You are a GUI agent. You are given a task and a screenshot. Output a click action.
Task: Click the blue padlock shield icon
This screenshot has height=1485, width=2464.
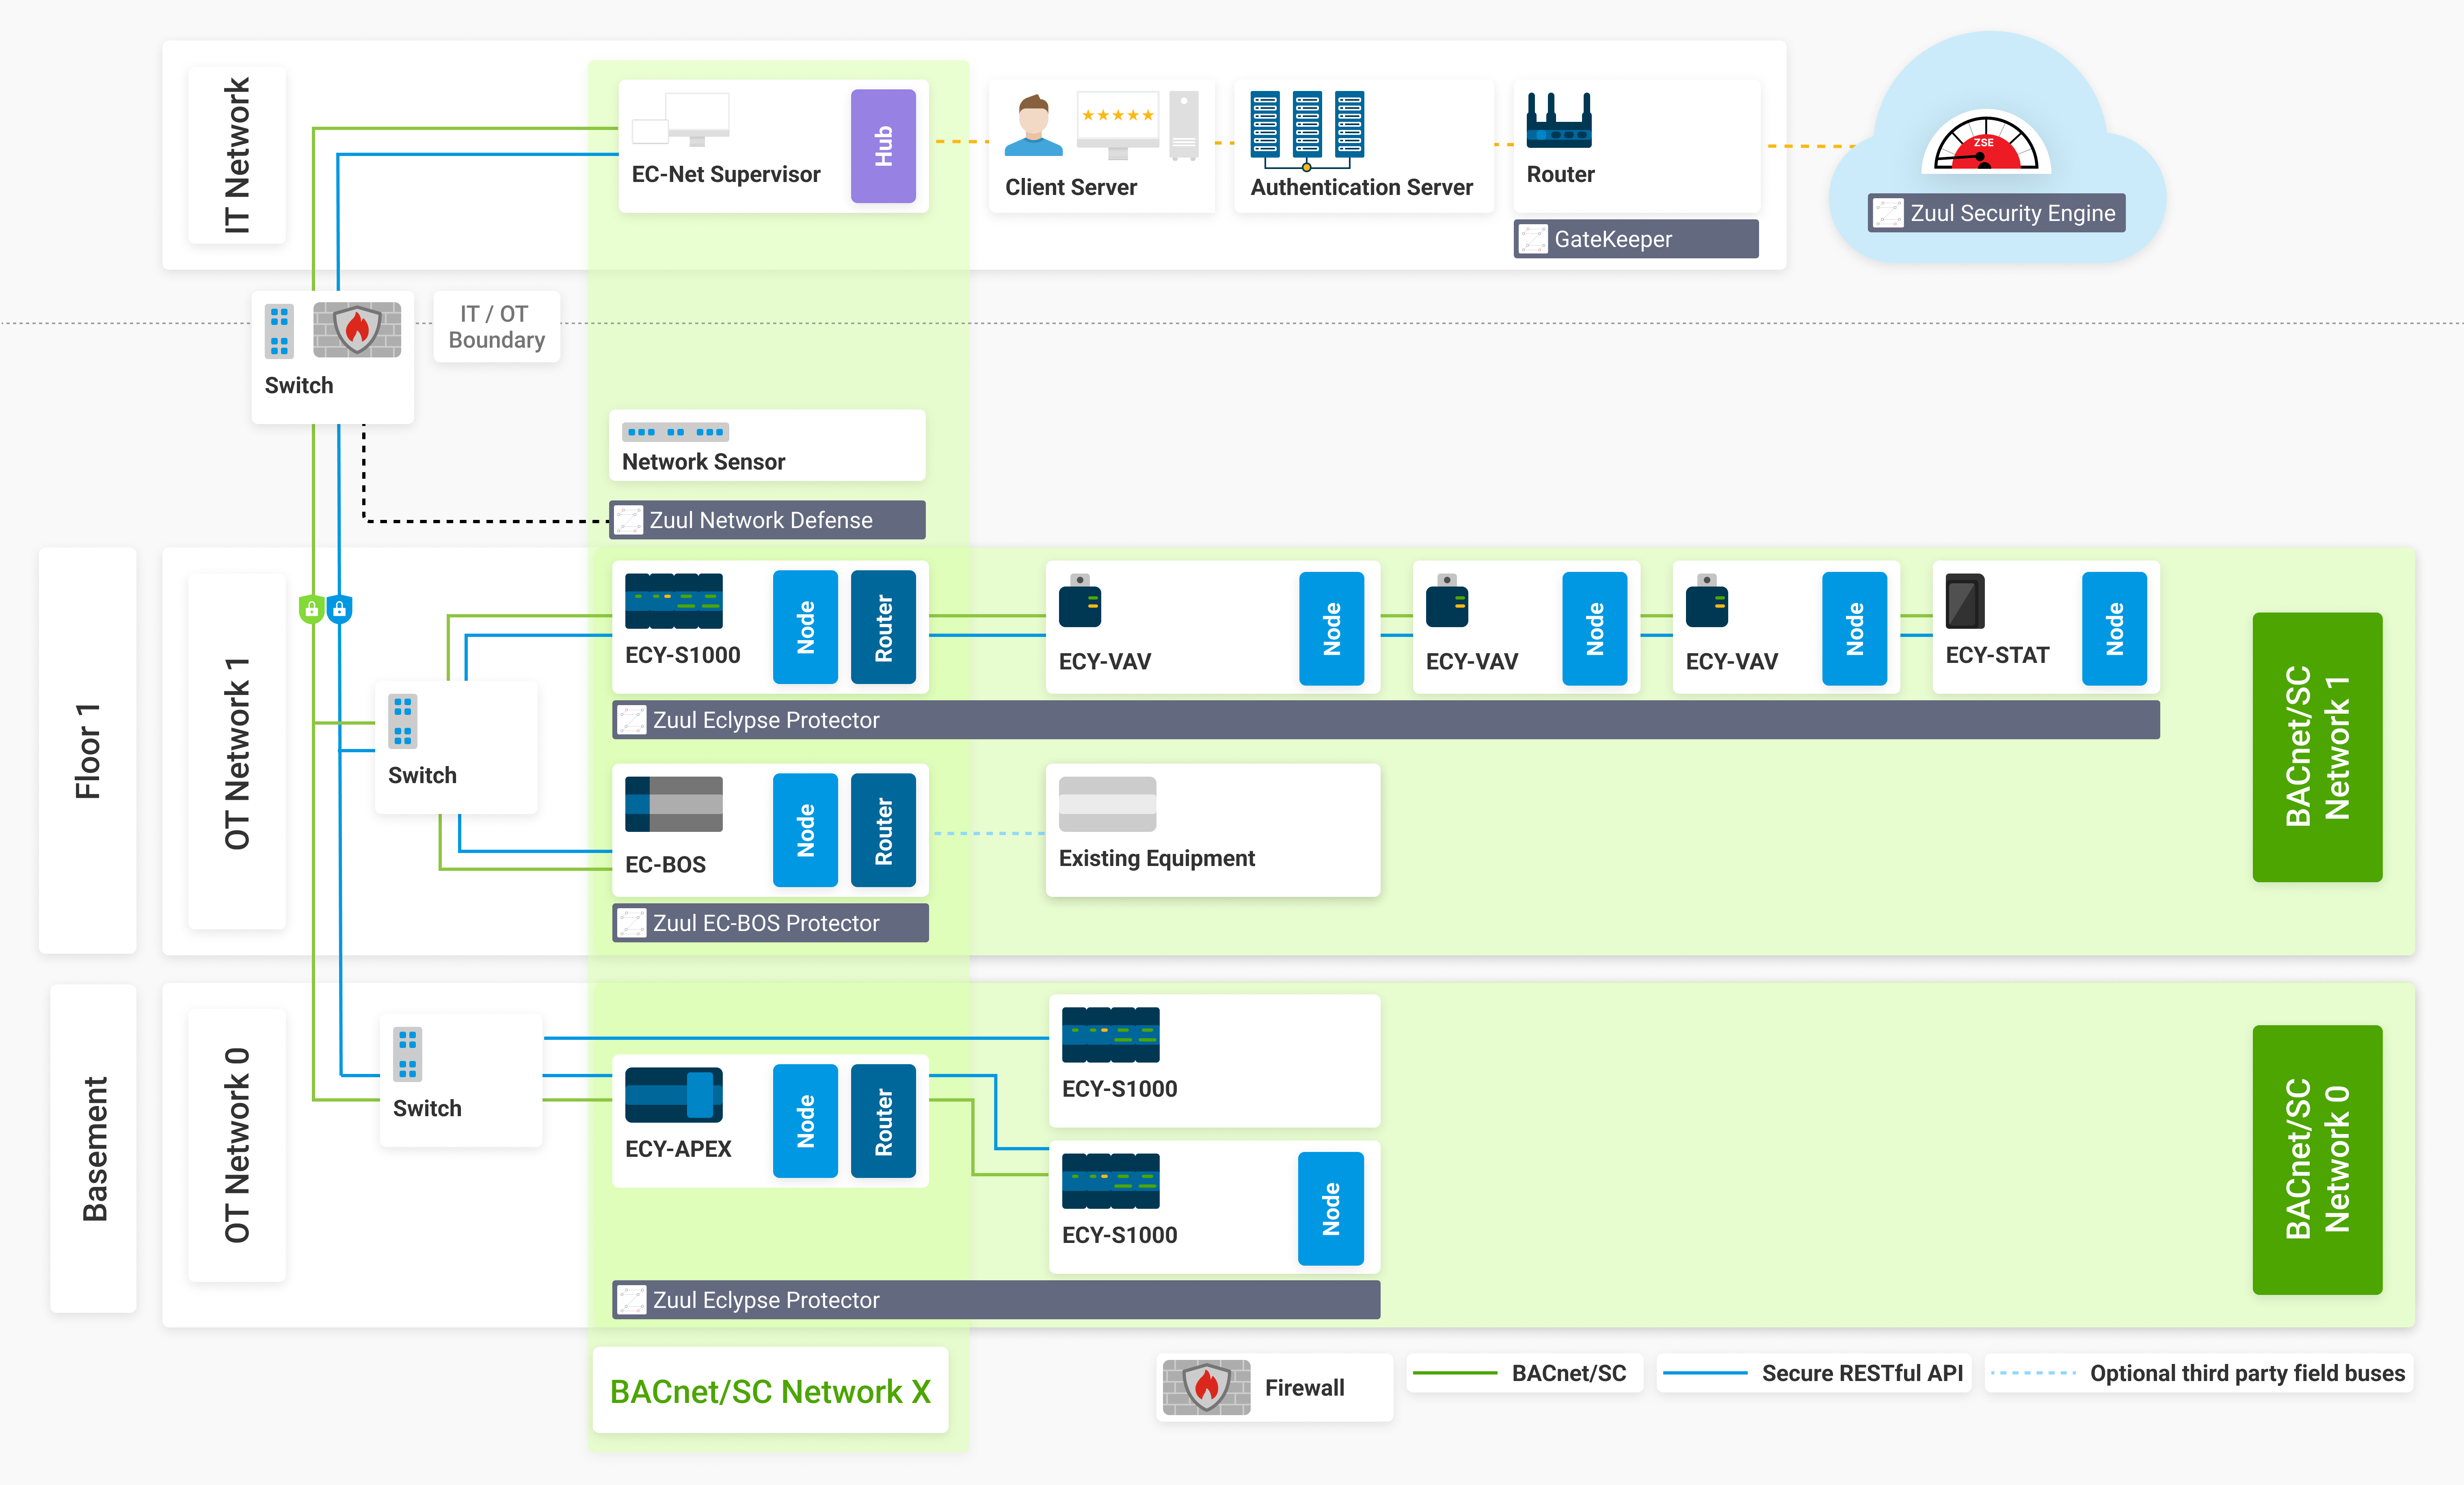point(340,608)
